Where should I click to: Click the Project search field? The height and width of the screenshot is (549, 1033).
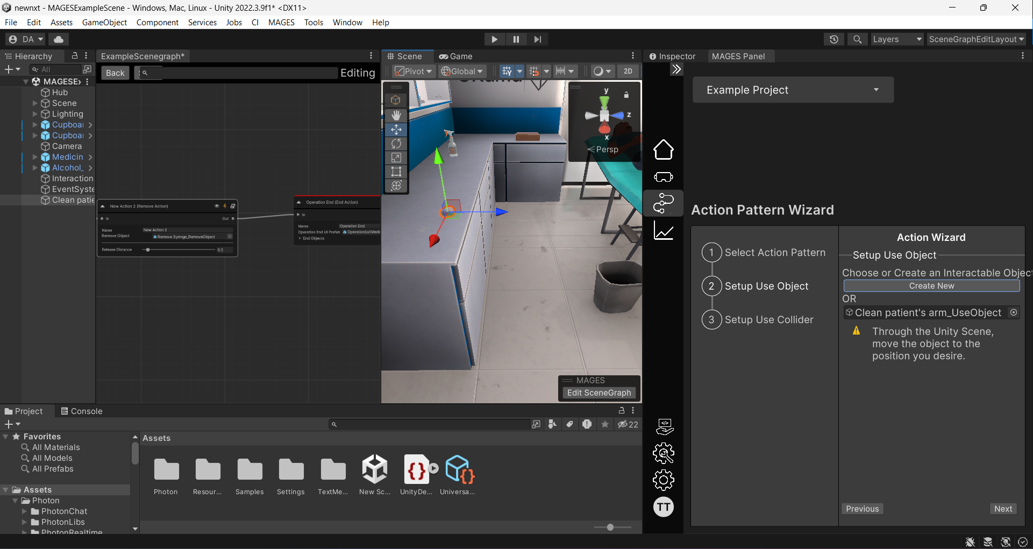pos(430,424)
